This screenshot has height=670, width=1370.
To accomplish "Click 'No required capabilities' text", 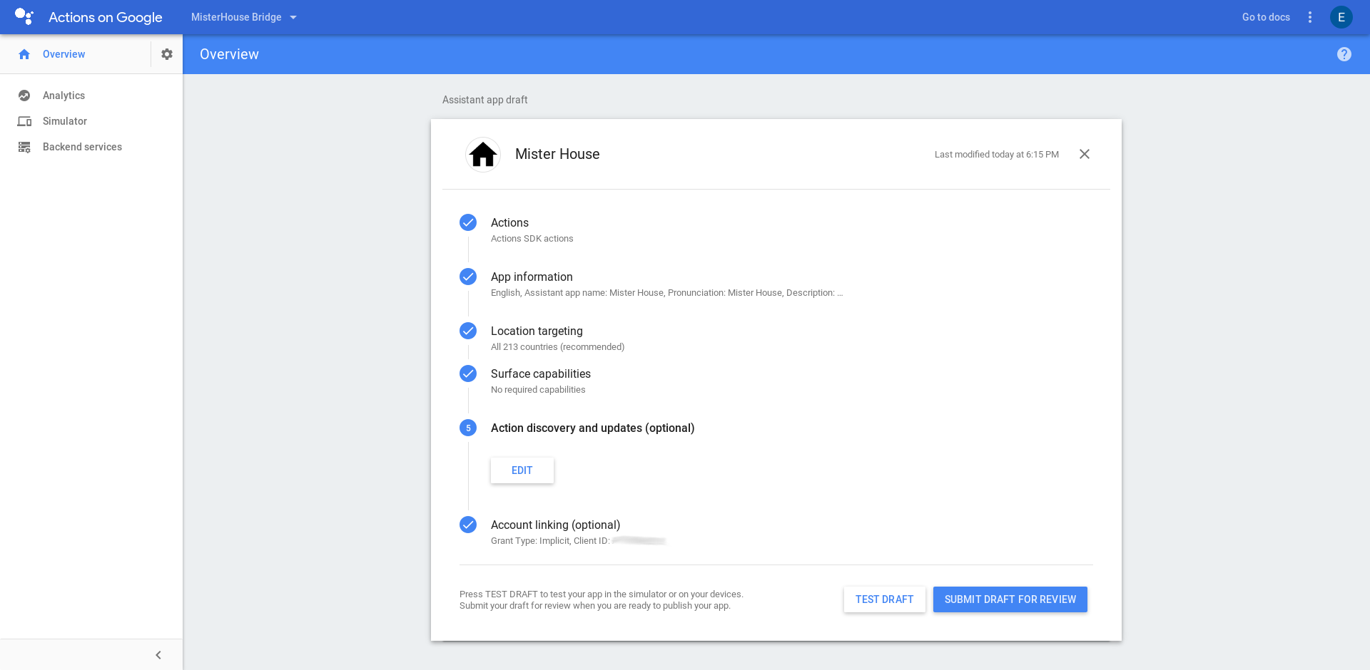I will (x=538, y=390).
